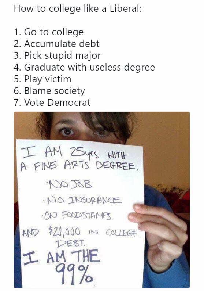Click the line "7. Vote Democrat"
204x291 pixels.
pos(52,103)
